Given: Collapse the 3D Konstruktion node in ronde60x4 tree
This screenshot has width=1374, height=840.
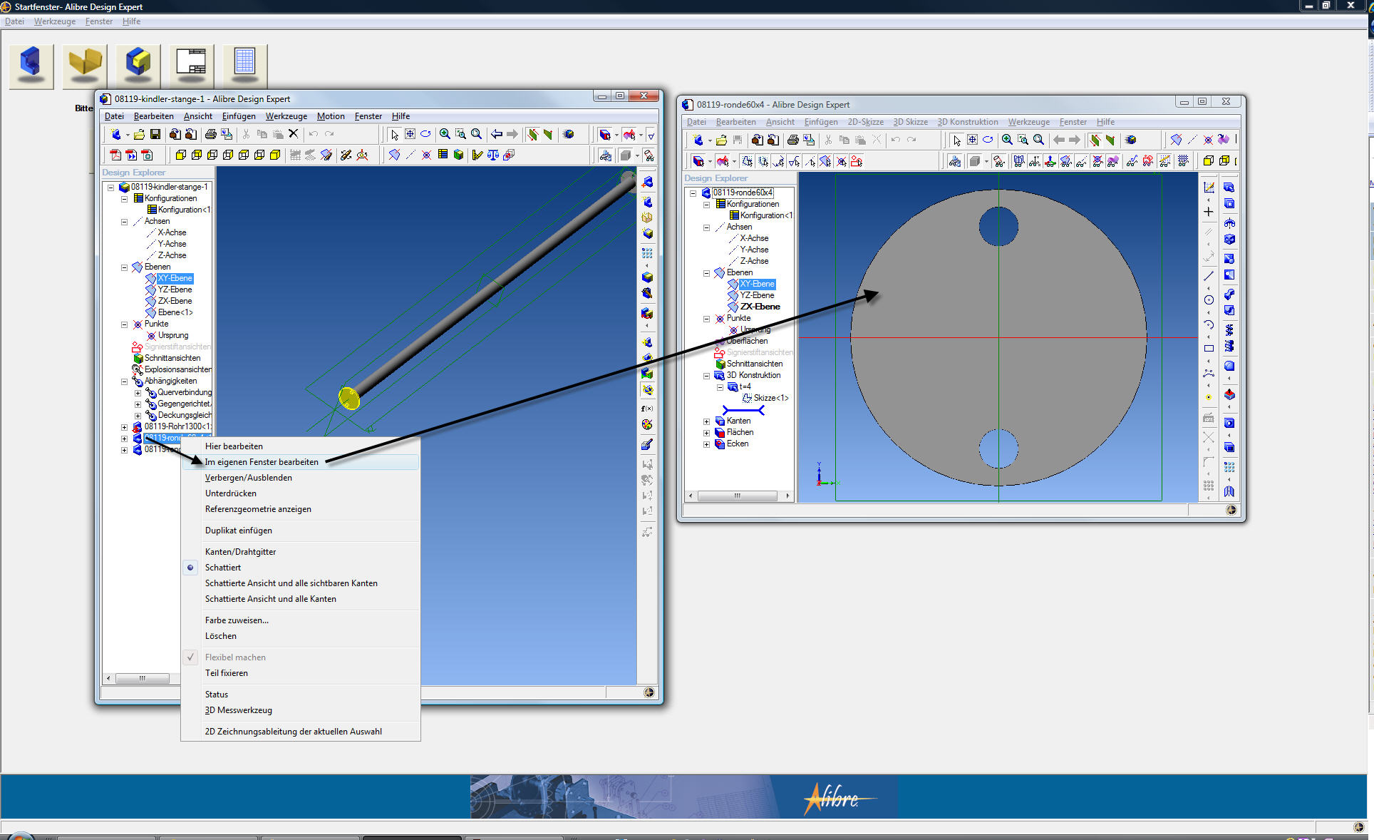Looking at the screenshot, I should [x=706, y=376].
